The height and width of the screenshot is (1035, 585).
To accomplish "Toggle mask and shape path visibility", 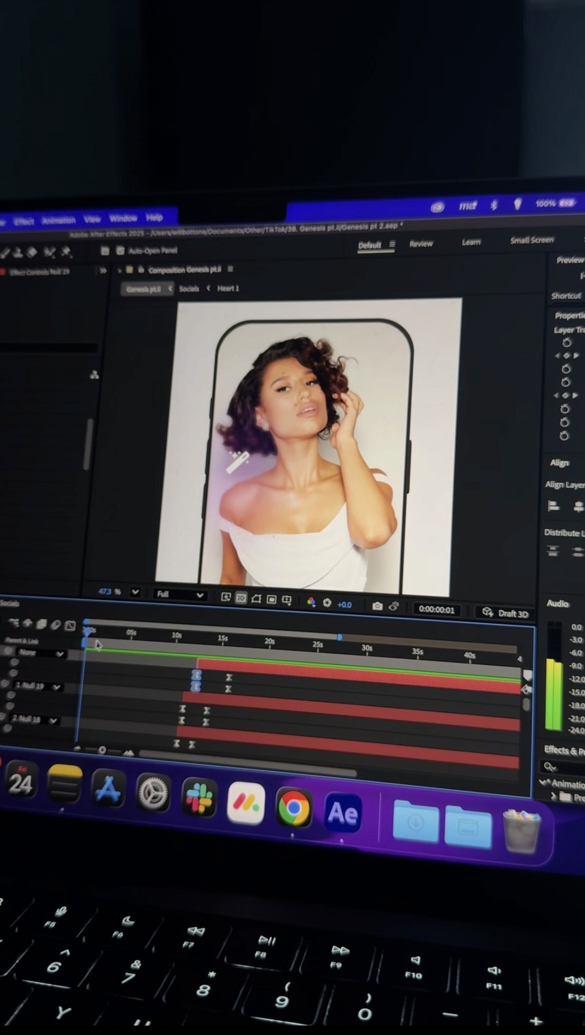I will click(256, 599).
